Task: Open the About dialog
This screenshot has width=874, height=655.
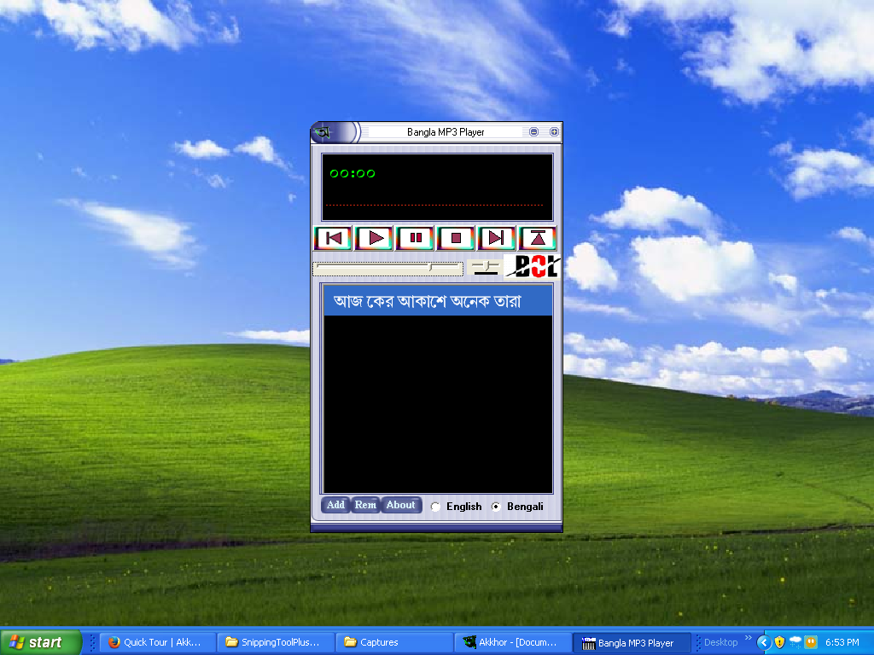Action: click(400, 505)
